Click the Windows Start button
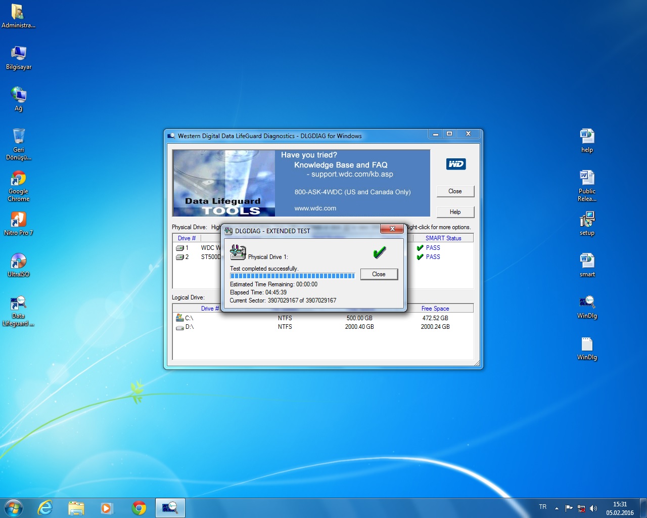 [x=14, y=508]
